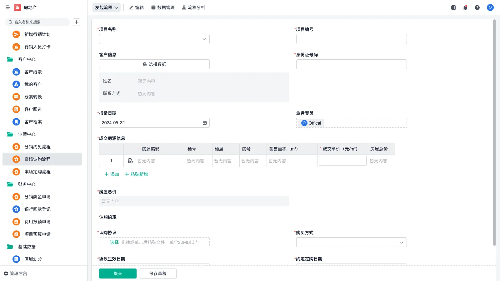Click the 管理后台 gear icon
This screenshot has height=281, width=500.
[6, 274]
